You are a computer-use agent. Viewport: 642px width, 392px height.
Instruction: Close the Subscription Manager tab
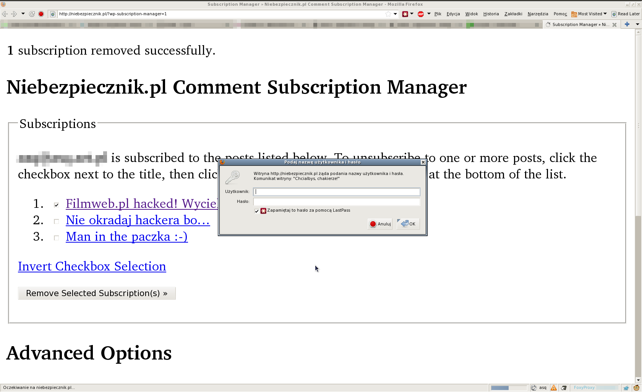point(614,24)
